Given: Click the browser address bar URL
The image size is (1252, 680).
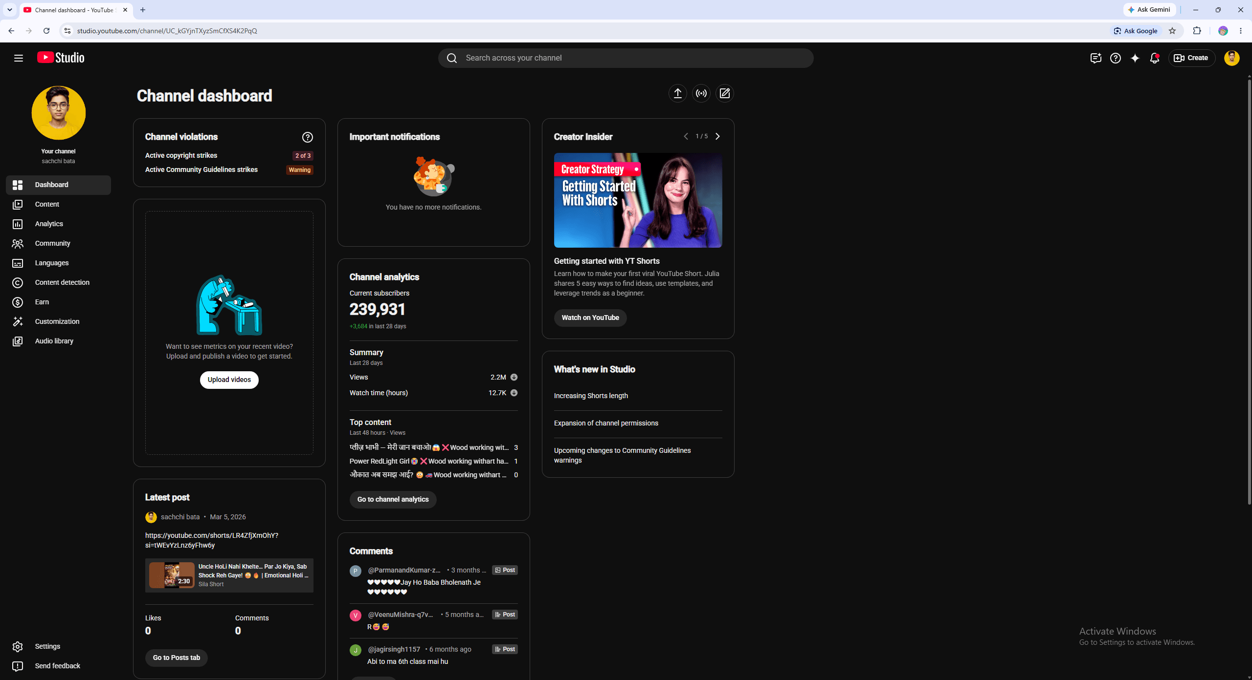Looking at the screenshot, I should pyautogui.click(x=167, y=31).
